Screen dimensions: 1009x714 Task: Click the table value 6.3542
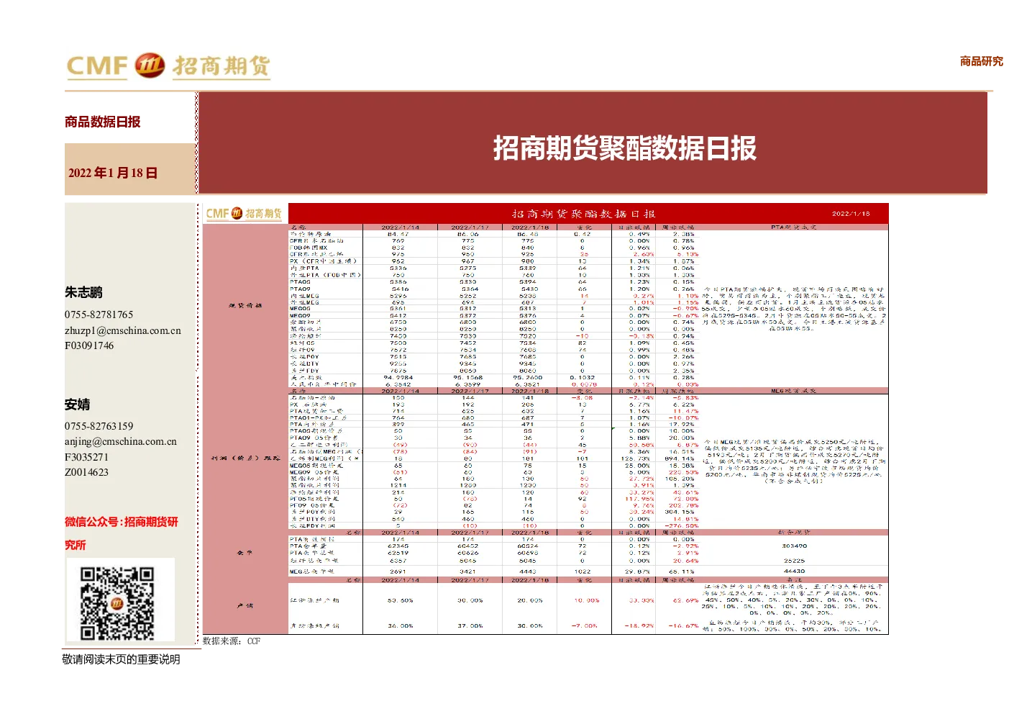398,384
